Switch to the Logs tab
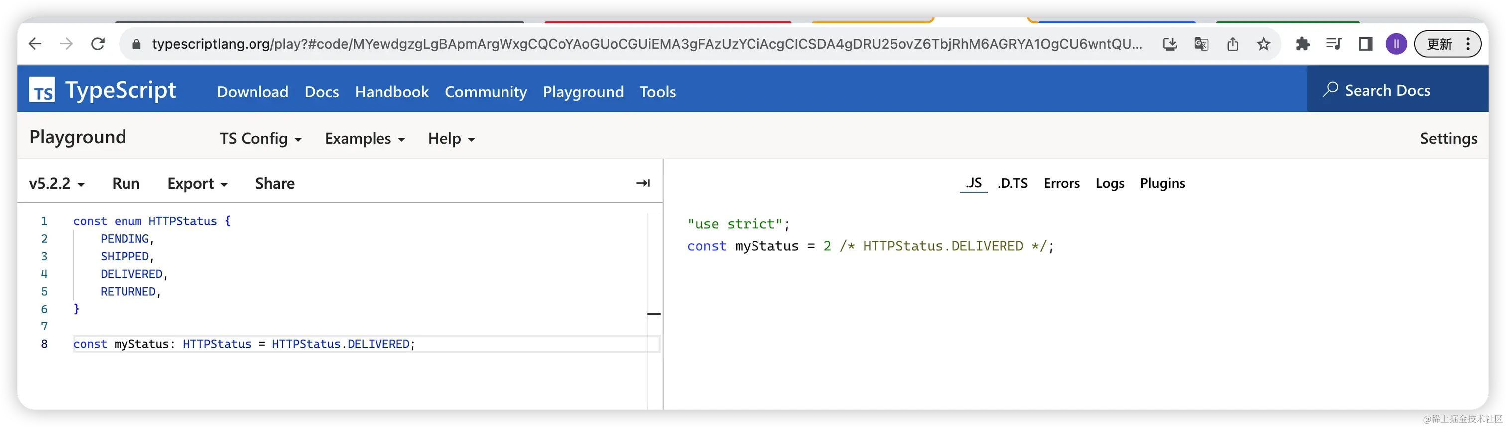 pos(1110,183)
